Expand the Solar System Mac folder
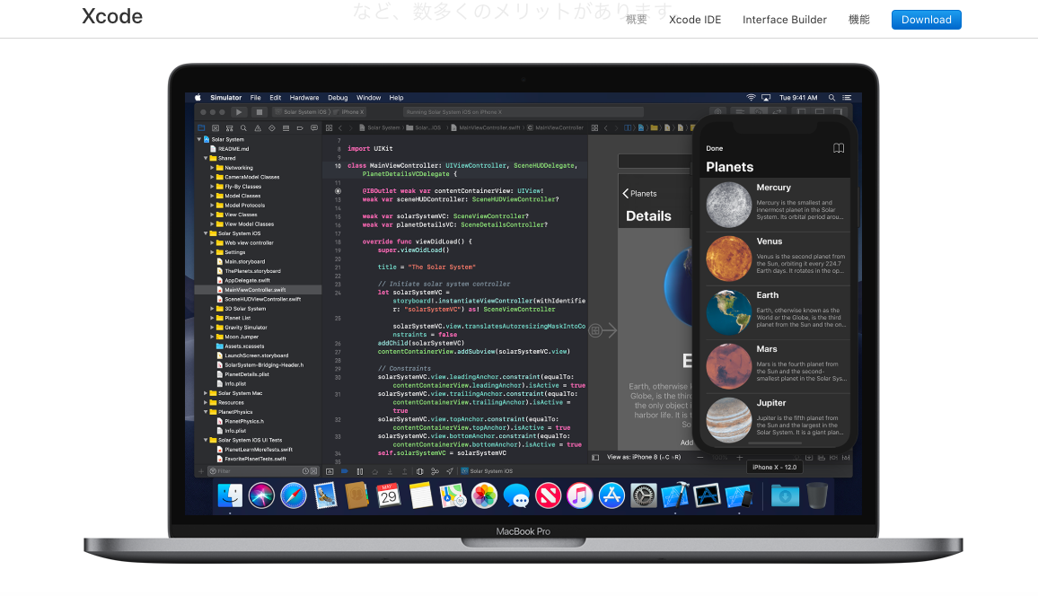 click(206, 393)
